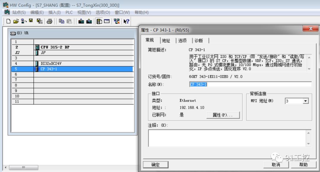This screenshot has height=172, width=320.
Task: Click the Print toolbar icon
Action: click(49, 21)
